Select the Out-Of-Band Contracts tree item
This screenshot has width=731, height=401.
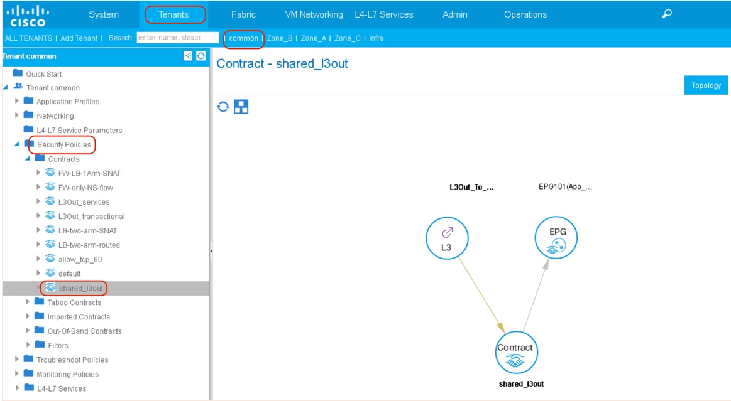pyautogui.click(x=84, y=331)
